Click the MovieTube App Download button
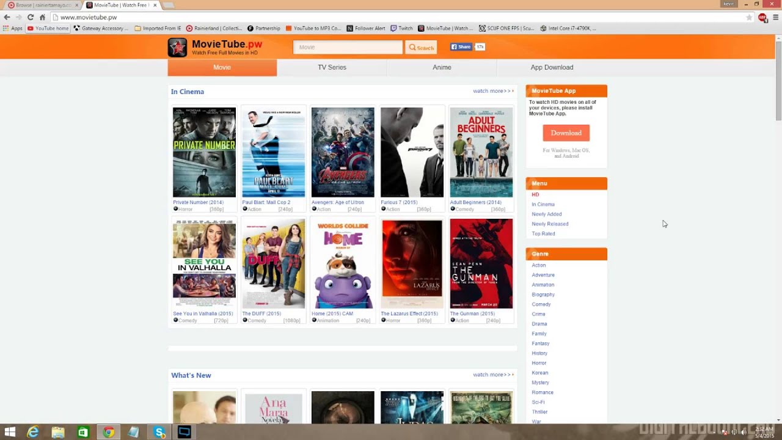This screenshot has width=782, height=440. [x=566, y=133]
